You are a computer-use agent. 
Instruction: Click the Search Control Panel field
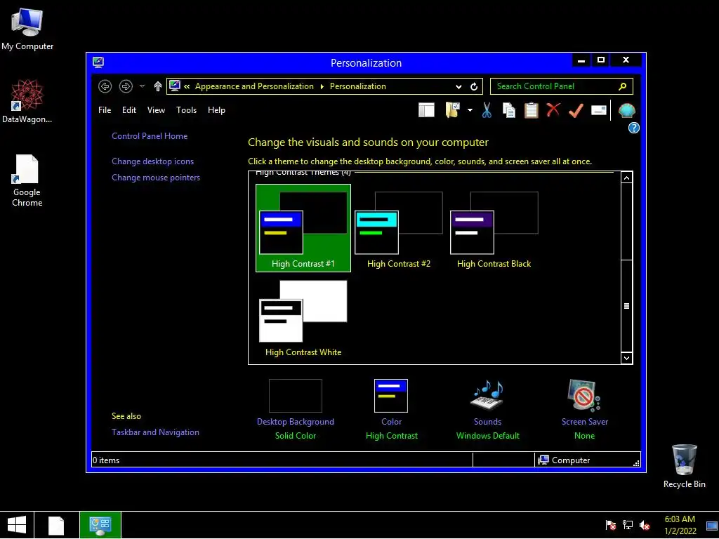pos(561,86)
